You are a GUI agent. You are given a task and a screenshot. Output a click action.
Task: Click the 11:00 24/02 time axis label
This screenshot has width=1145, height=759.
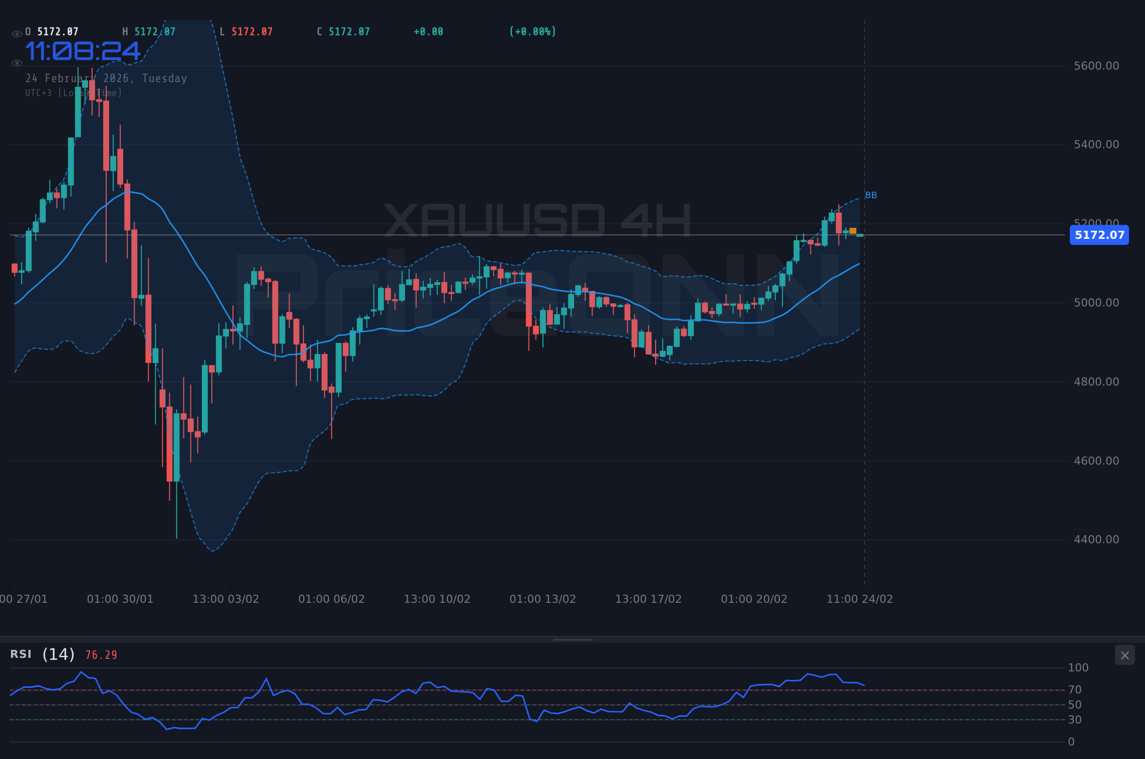pos(860,599)
